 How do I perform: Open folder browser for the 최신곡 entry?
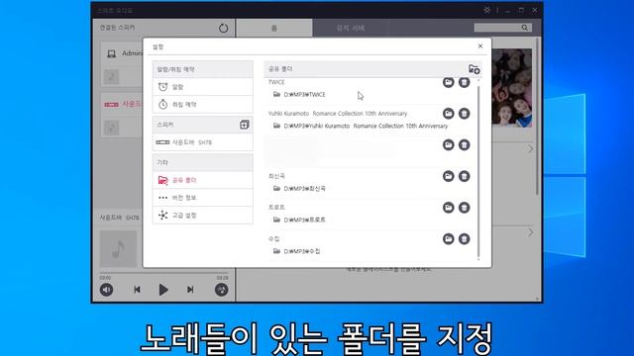point(448,176)
